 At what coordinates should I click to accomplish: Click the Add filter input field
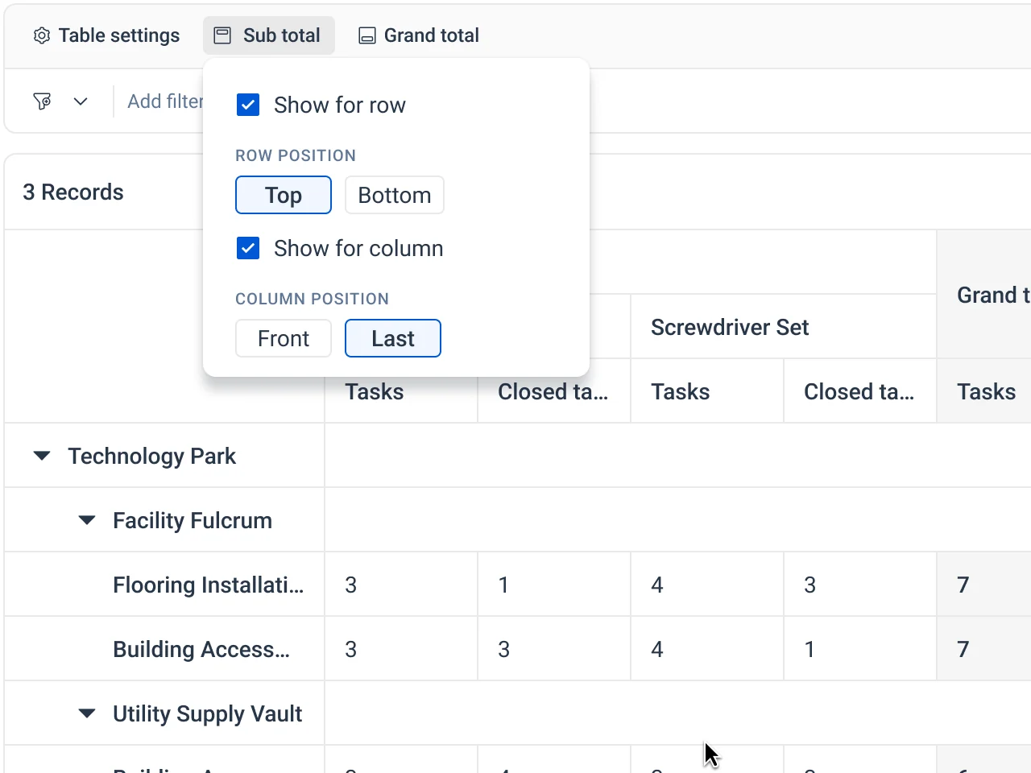tap(165, 101)
